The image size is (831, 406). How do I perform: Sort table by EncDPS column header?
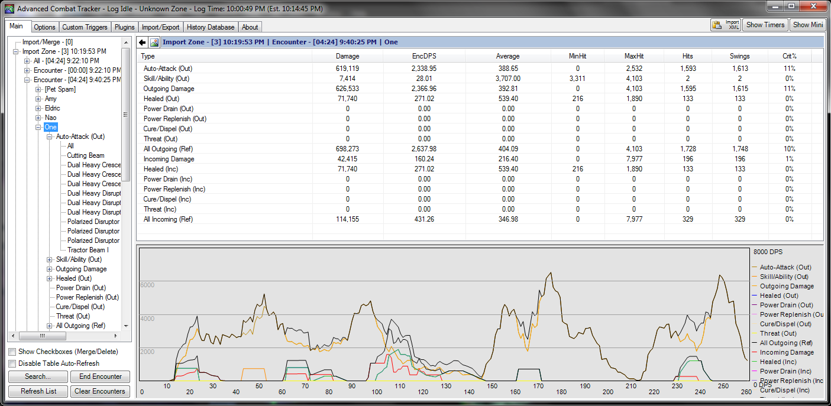pyautogui.click(x=423, y=56)
